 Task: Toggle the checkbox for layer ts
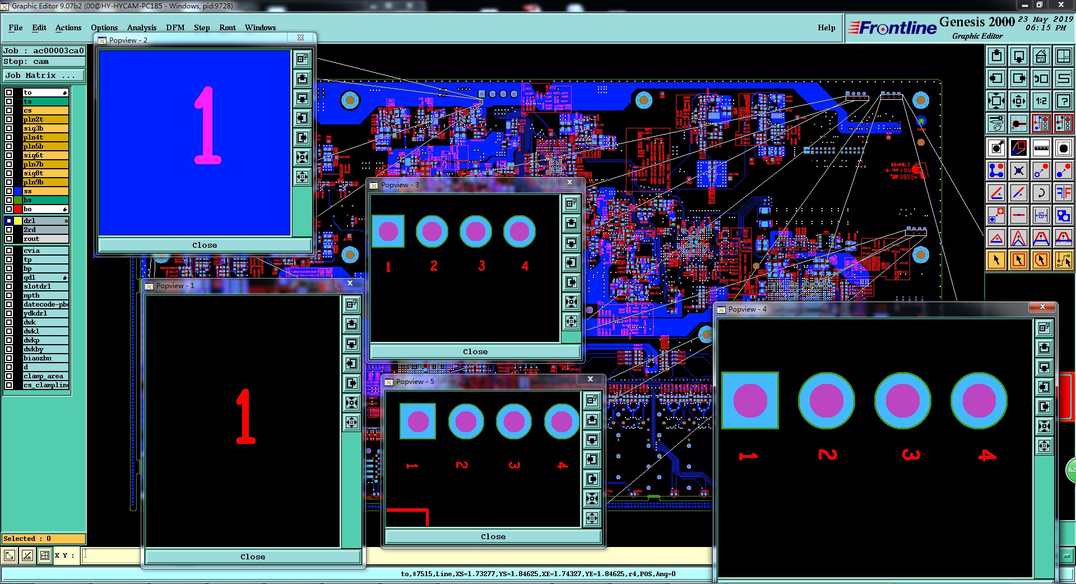click(x=9, y=101)
